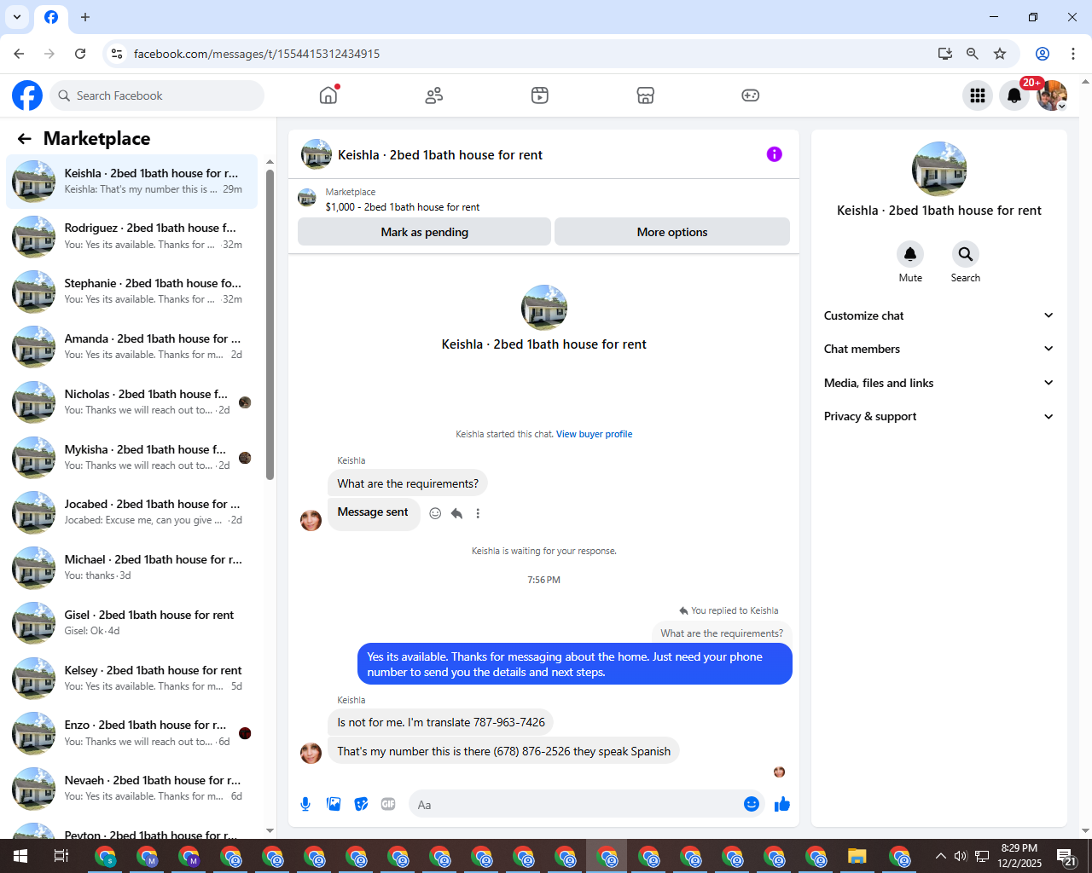Expand Chat members section
The width and height of the screenshot is (1092, 873).
(938, 349)
